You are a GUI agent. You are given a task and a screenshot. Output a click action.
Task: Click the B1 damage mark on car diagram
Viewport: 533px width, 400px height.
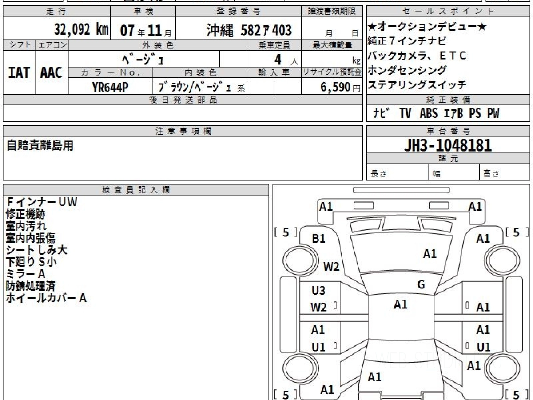pyautogui.click(x=318, y=239)
